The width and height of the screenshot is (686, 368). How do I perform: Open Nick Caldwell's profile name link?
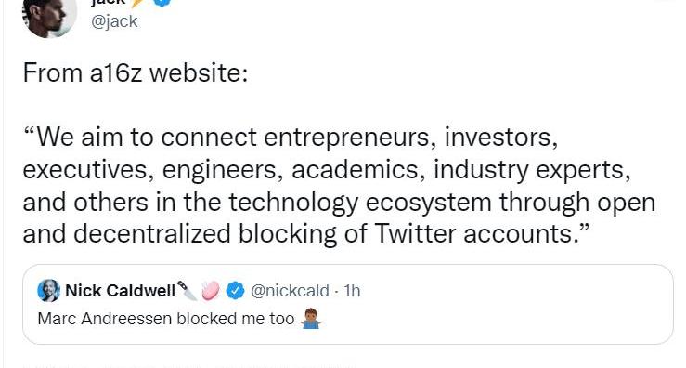point(121,291)
